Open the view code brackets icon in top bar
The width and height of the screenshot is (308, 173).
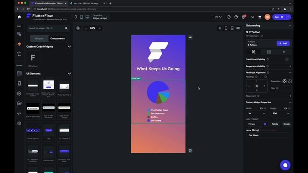tap(253, 17)
